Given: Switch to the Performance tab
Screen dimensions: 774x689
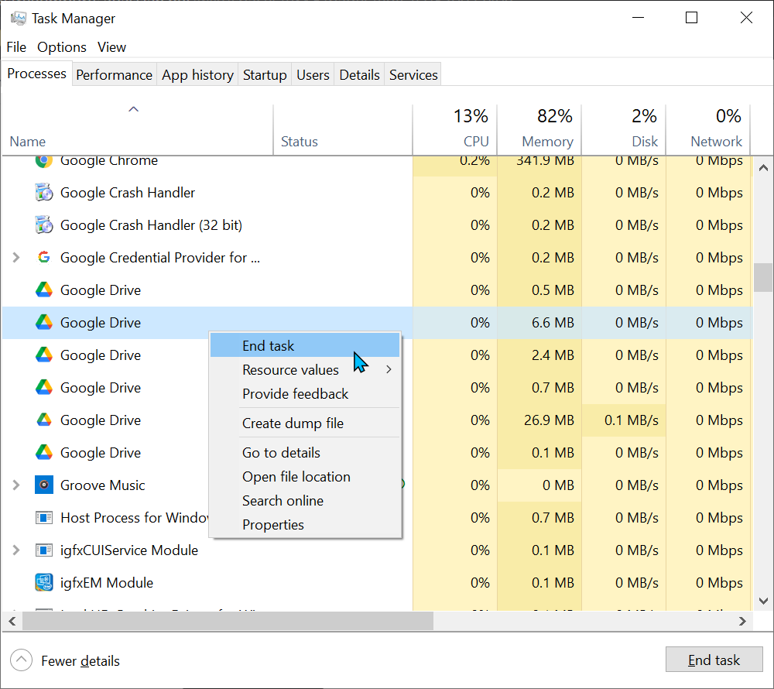Looking at the screenshot, I should [x=115, y=75].
